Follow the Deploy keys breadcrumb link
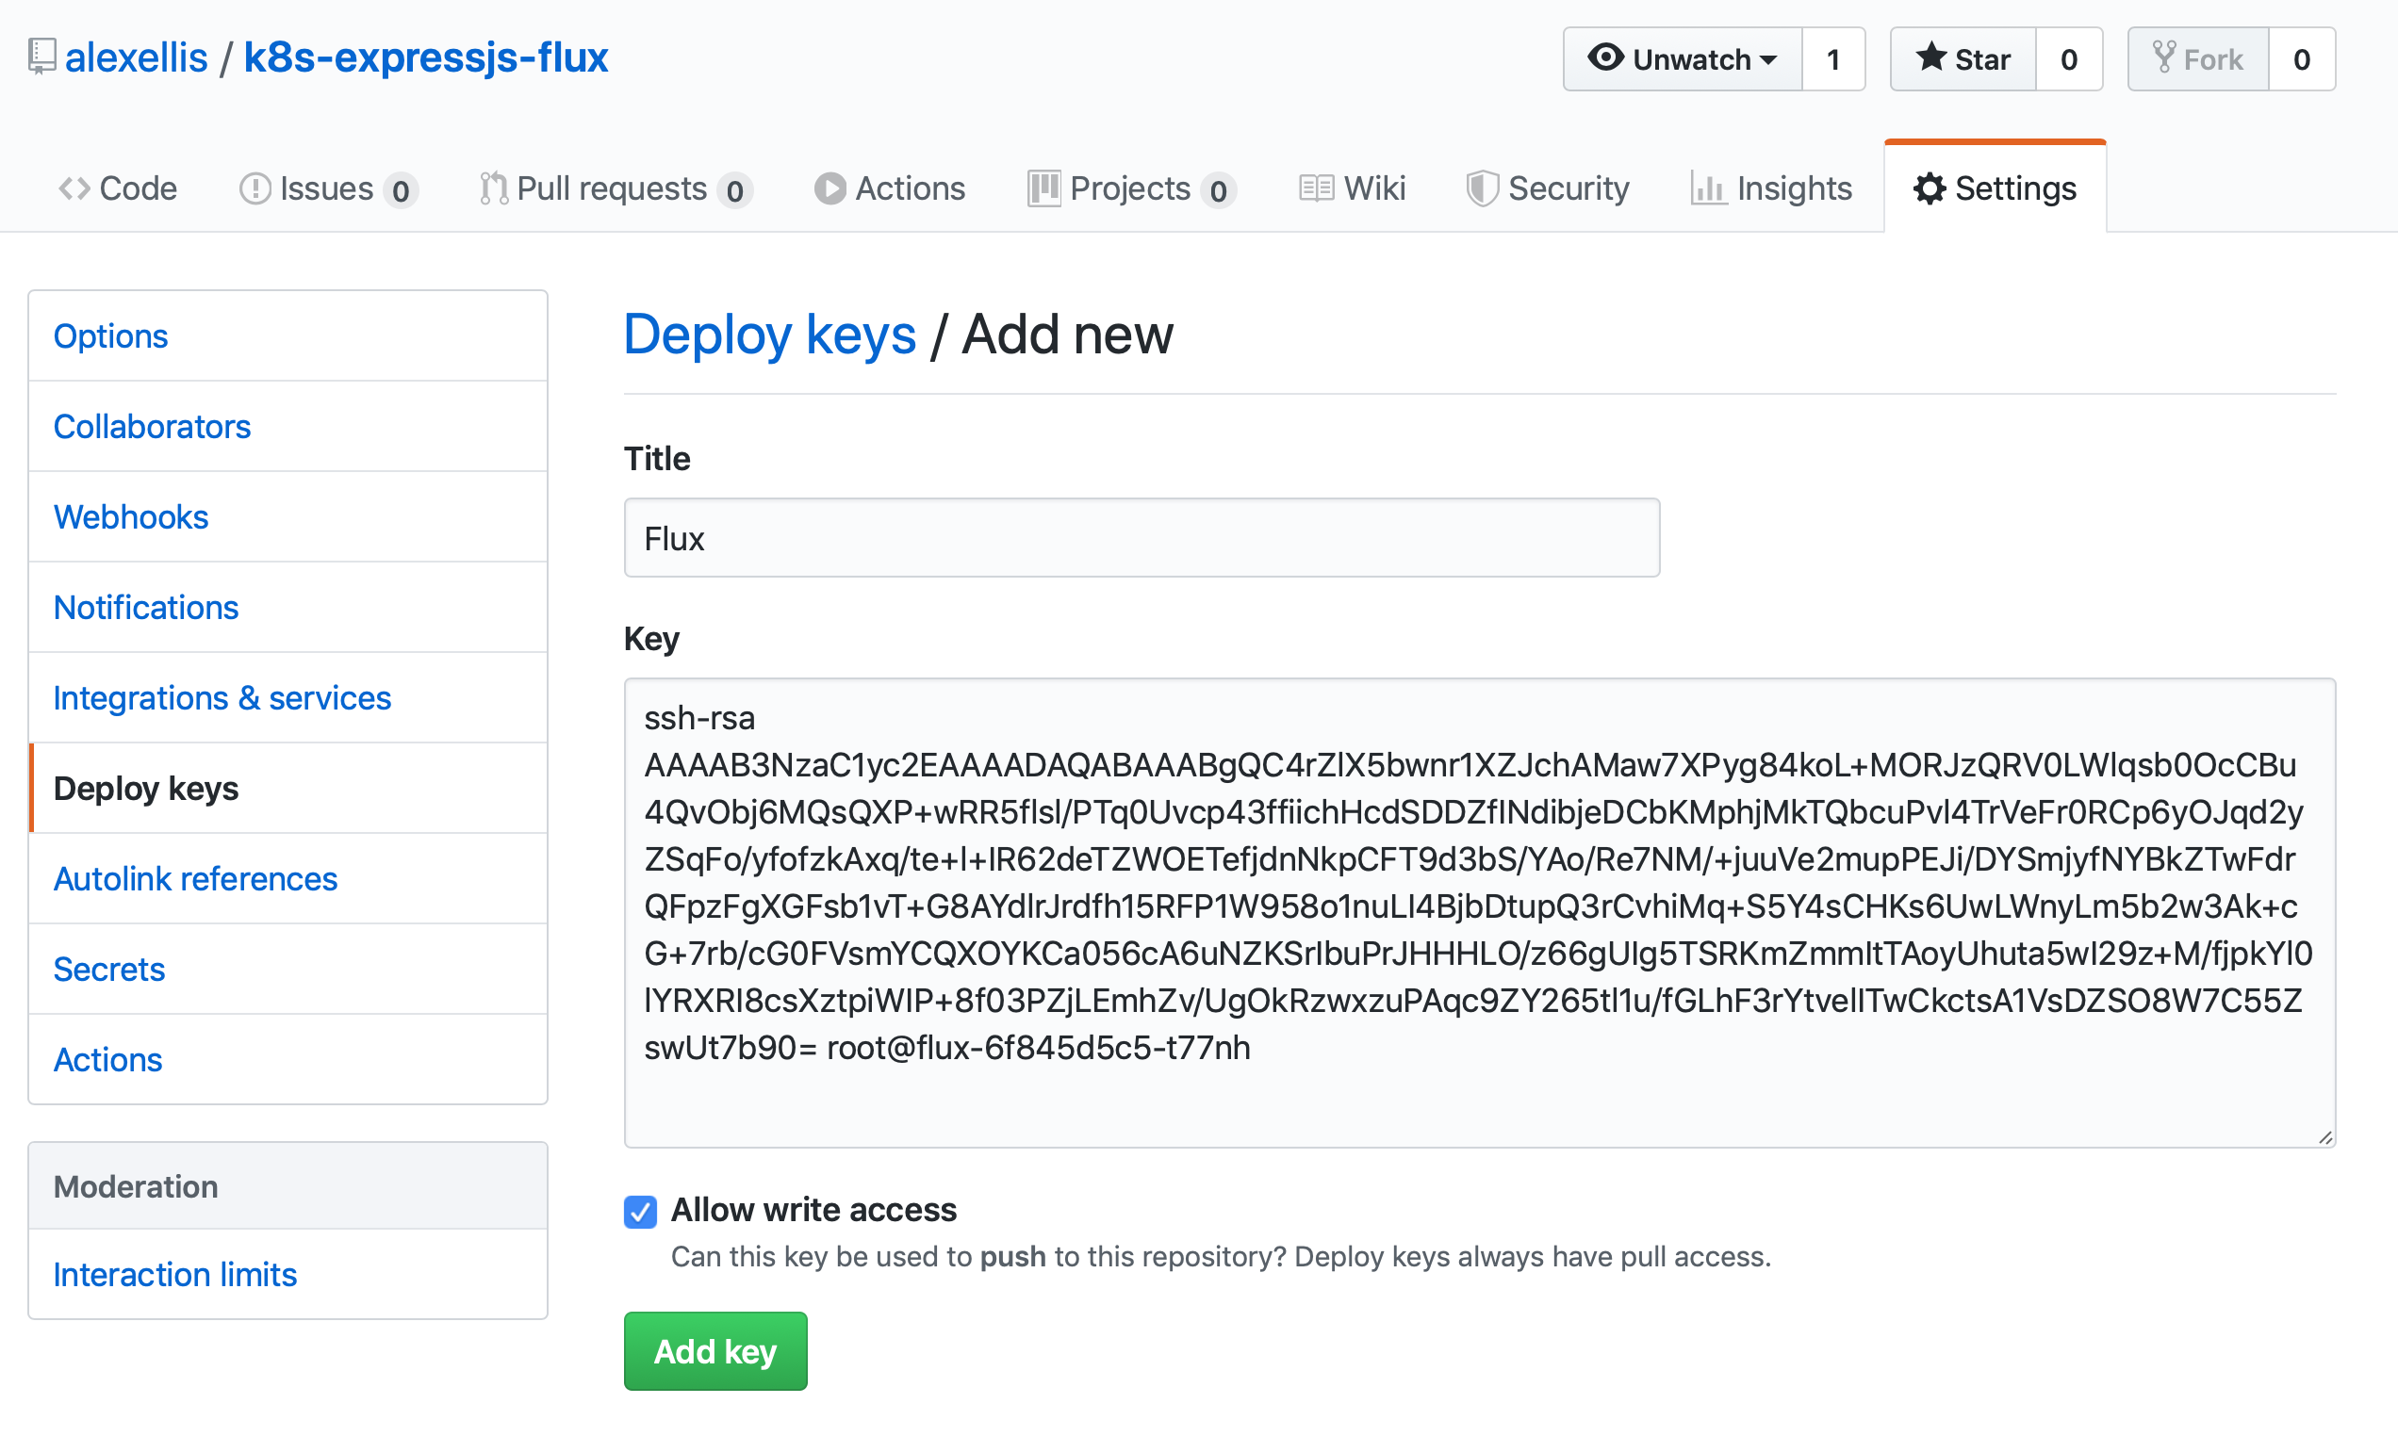This screenshot has height=1436, width=2398. [769, 335]
